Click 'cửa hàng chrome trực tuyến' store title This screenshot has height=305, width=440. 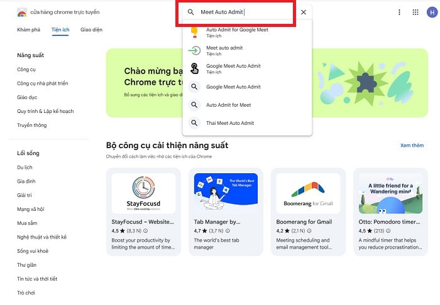(65, 12)
